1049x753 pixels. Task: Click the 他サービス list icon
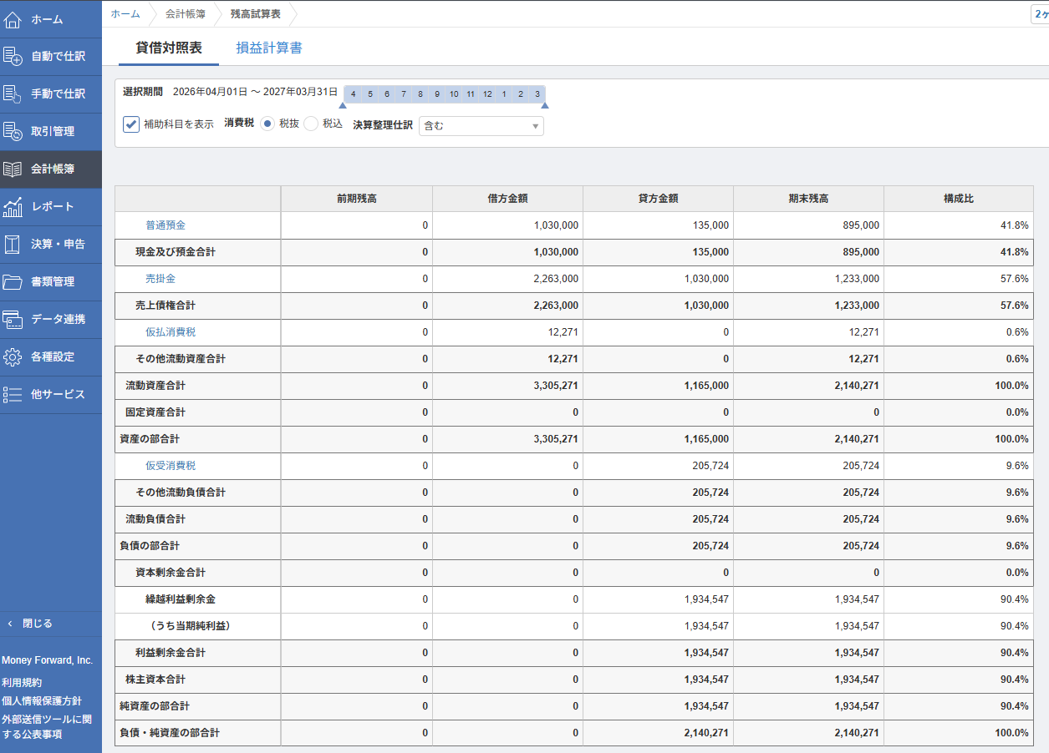tap(13, 394)
